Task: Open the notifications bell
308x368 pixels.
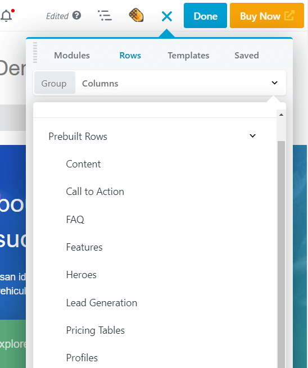Action: click(7, 16)
